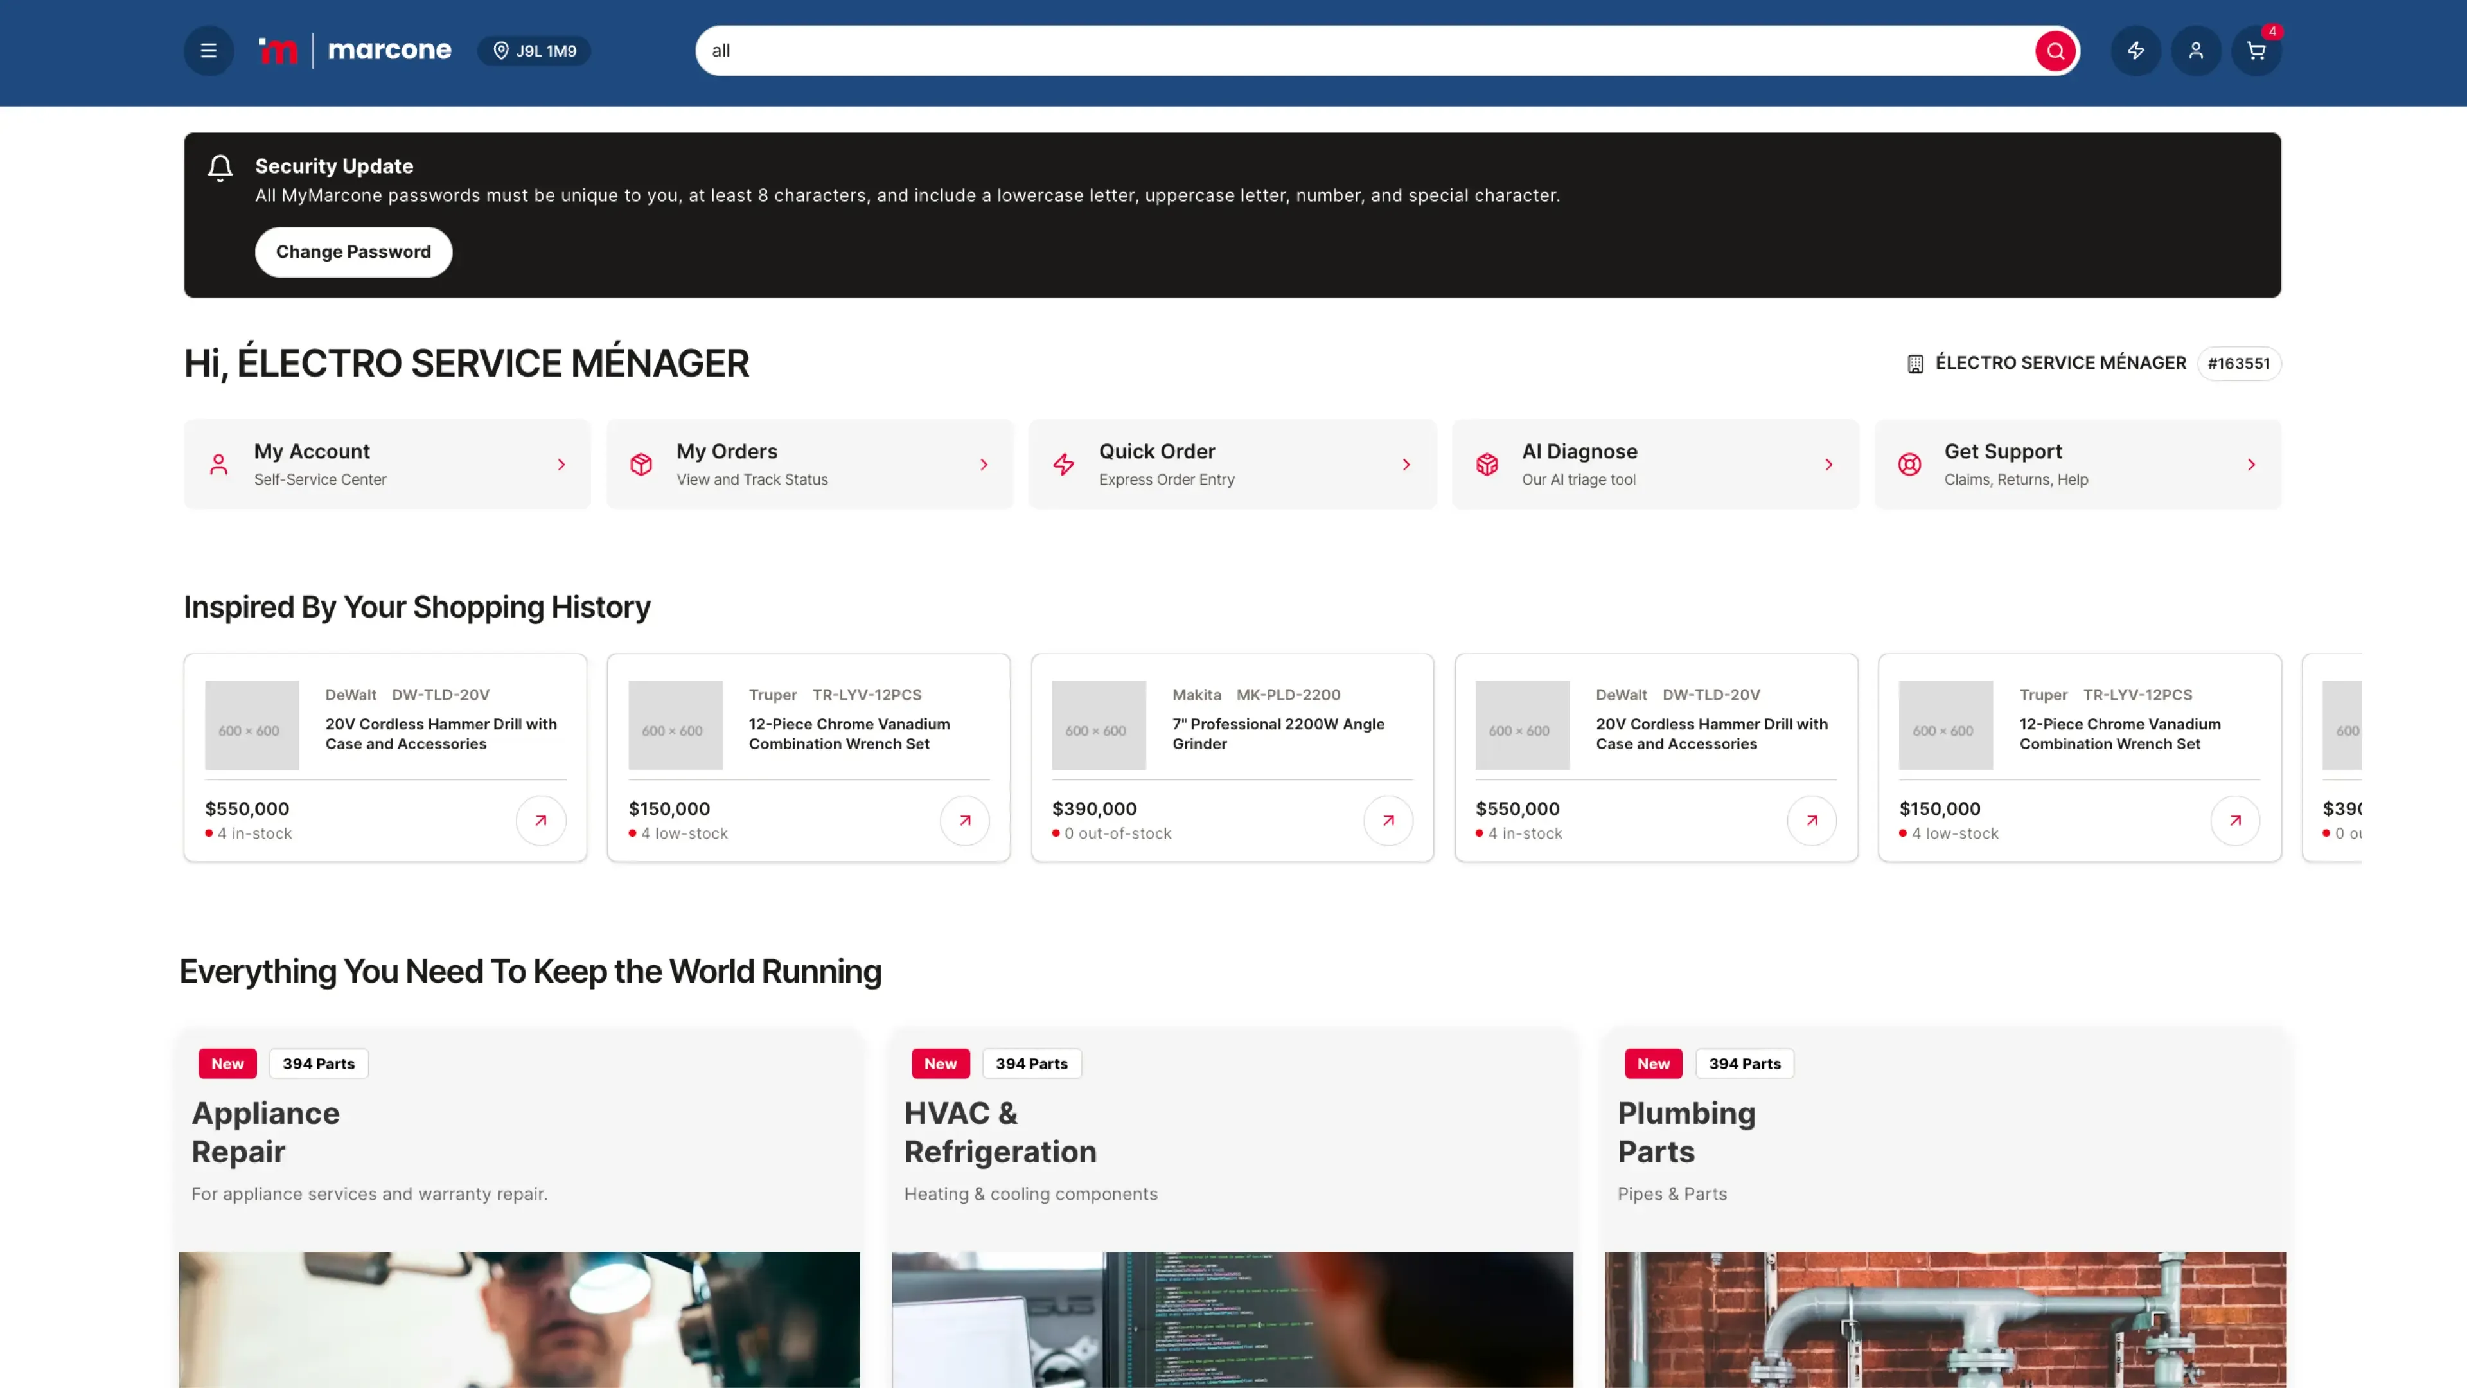Open the user profile header icon
Screen dimensions: 2467x1388
coord(2196,51)
